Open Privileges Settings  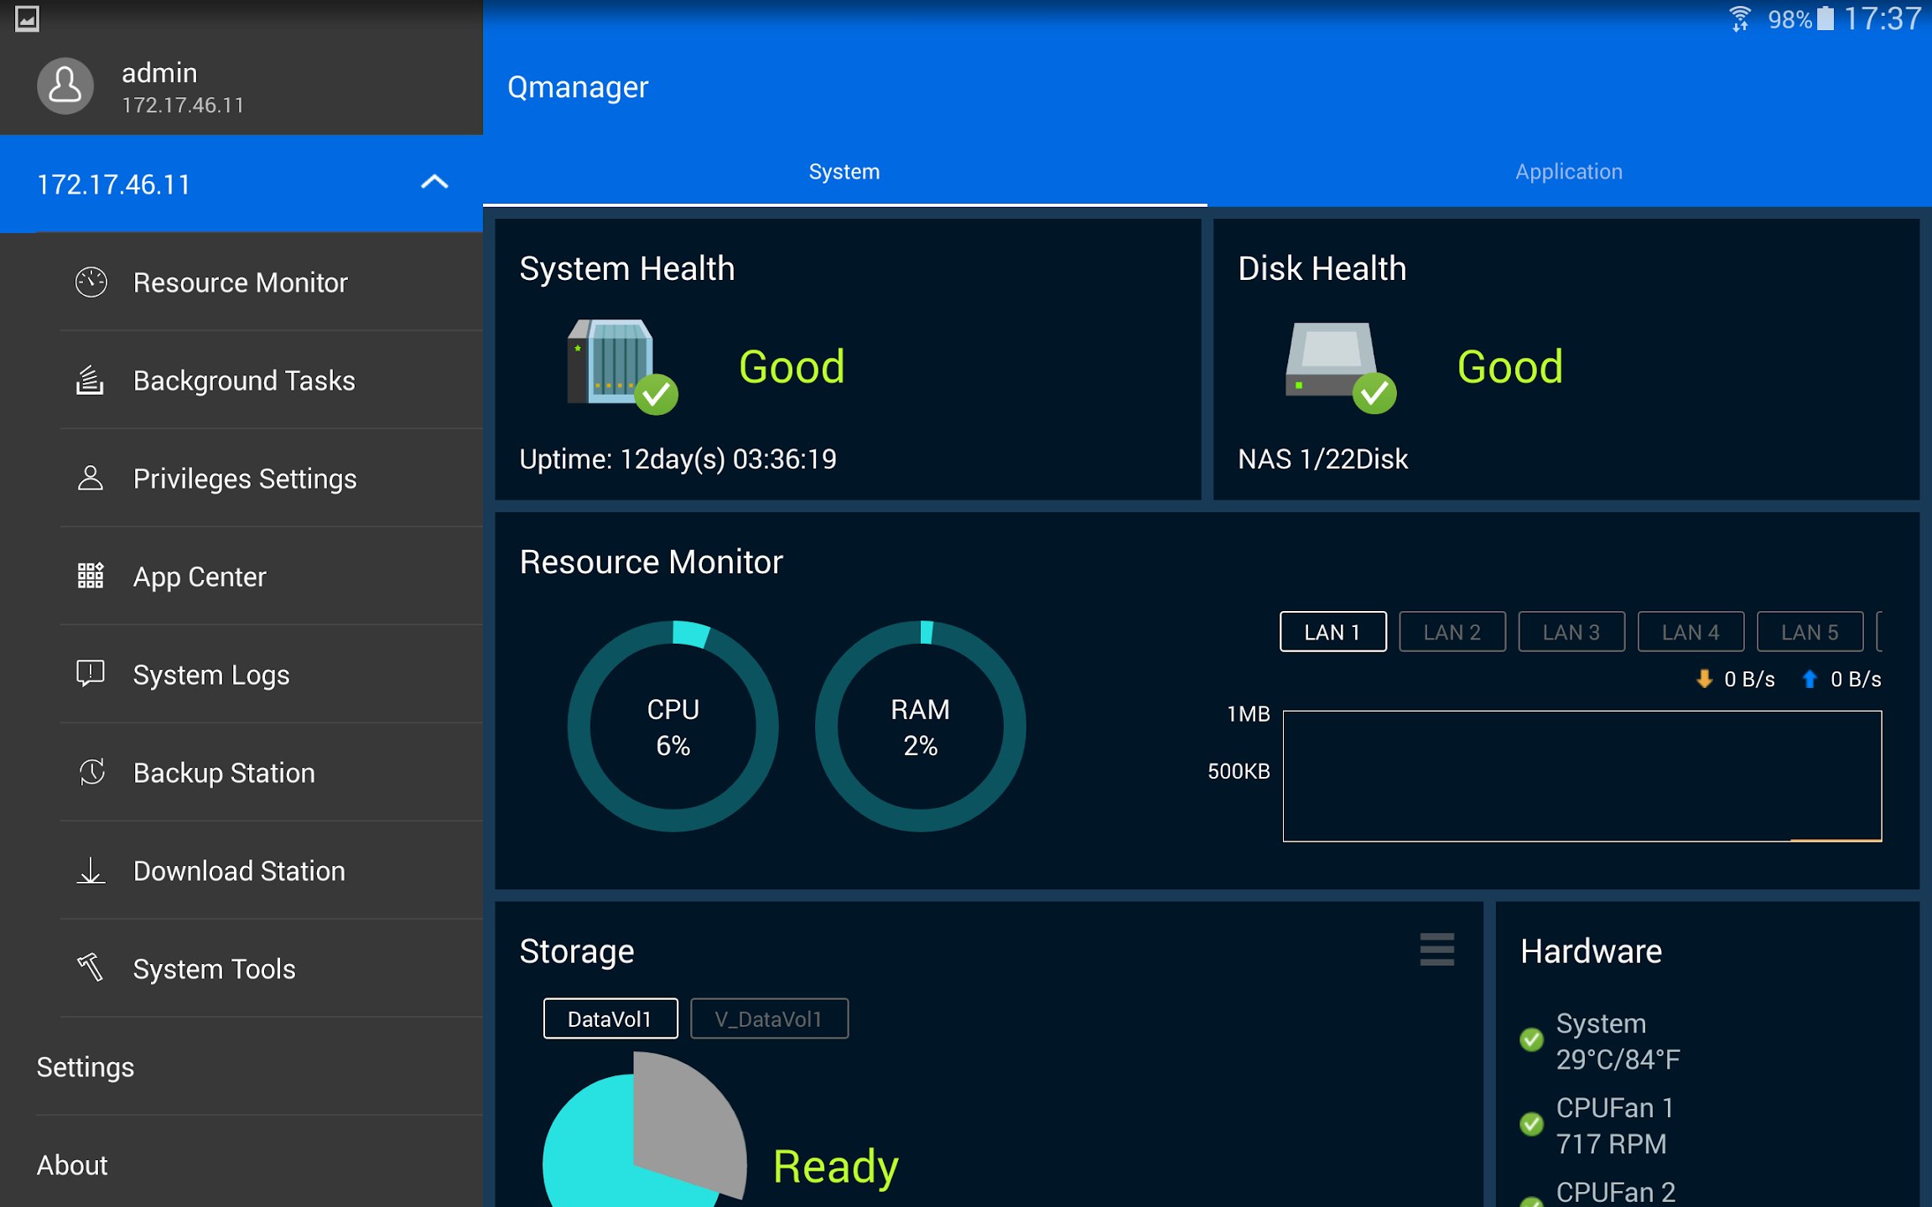pos(244,478)
